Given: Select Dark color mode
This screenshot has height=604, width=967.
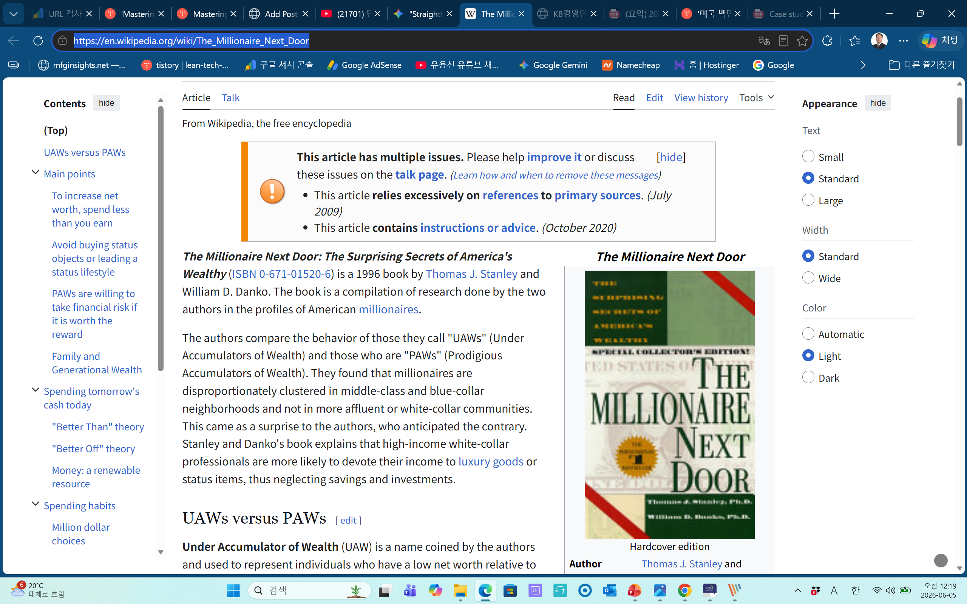Looking at the screenshot, I should coord(808,377).
